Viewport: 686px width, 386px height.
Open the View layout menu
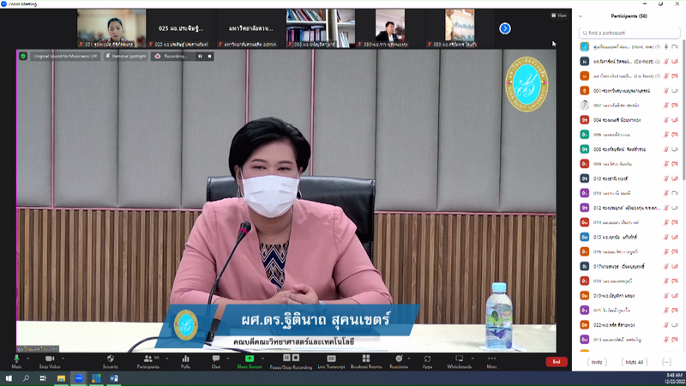click(559, 15)
